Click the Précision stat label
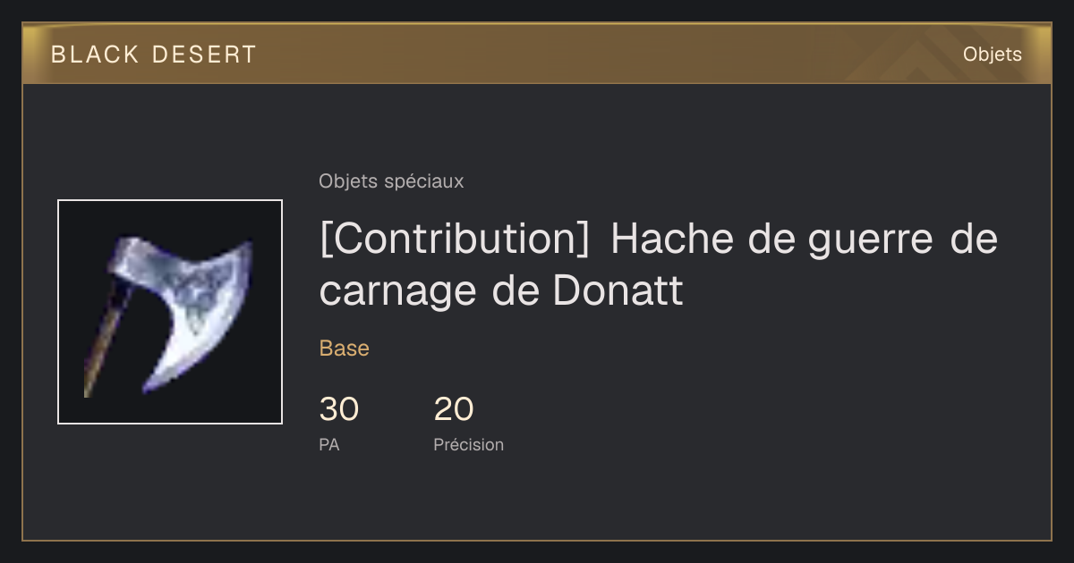1074x563 pixels. [469, 444]
